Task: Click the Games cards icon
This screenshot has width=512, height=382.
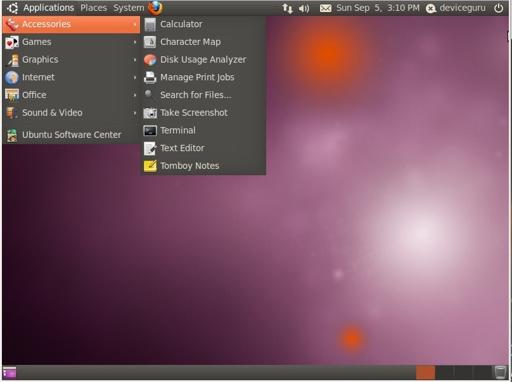Action: point(12,42)
